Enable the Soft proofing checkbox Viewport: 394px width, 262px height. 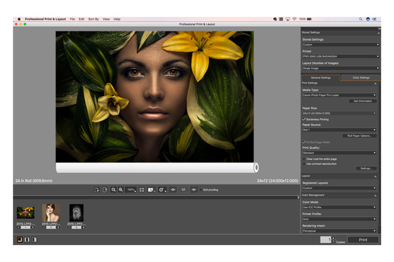click(x=201, y=190)
